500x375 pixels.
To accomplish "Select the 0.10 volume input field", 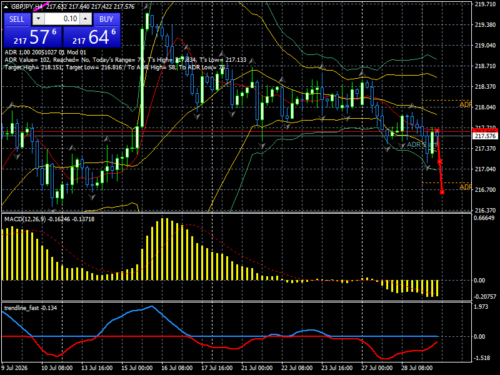I will pos(62,19).
